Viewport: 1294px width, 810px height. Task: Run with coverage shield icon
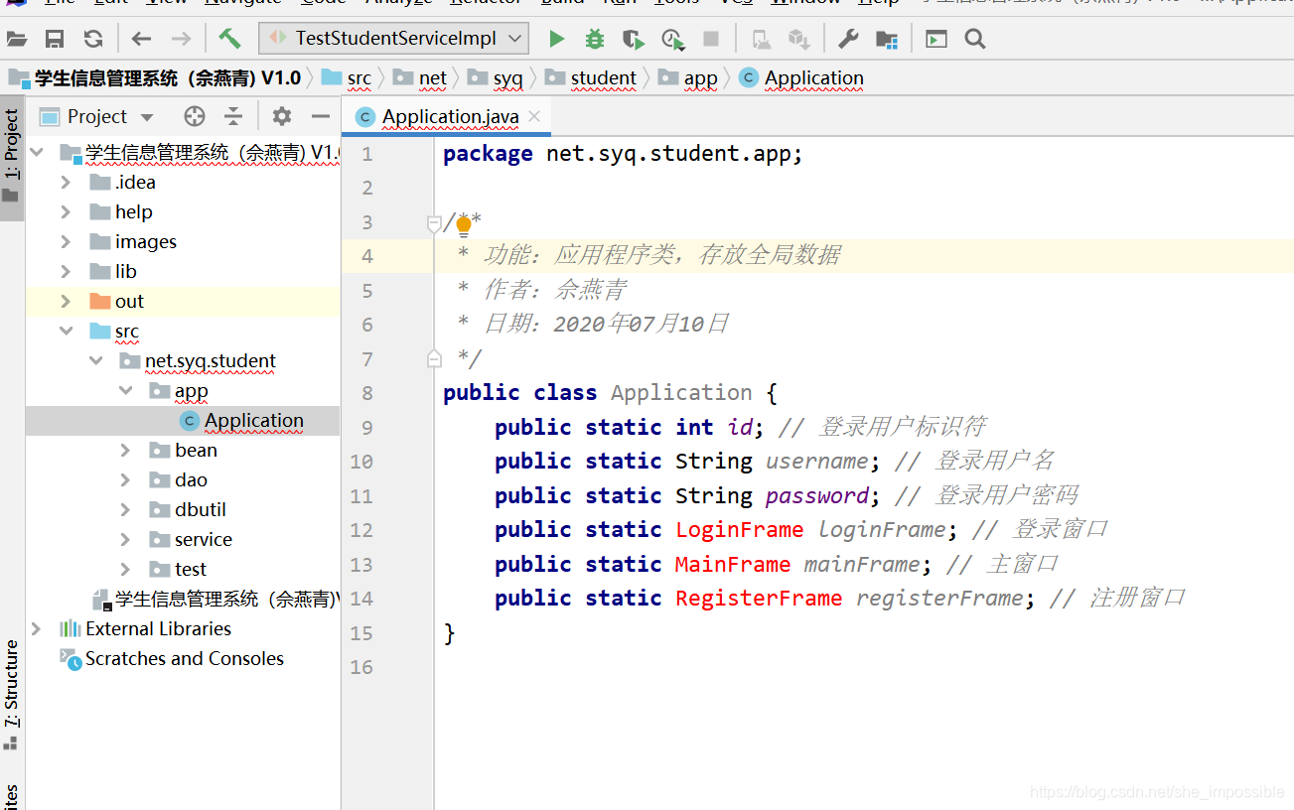point(633,40)
